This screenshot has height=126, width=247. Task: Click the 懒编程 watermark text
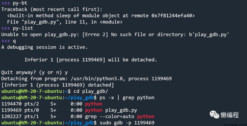pos(229,115)
